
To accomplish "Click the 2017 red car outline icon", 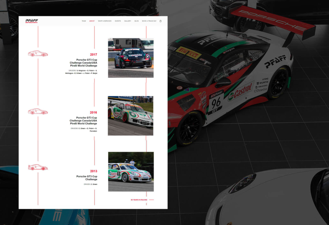I will (38, 54).
